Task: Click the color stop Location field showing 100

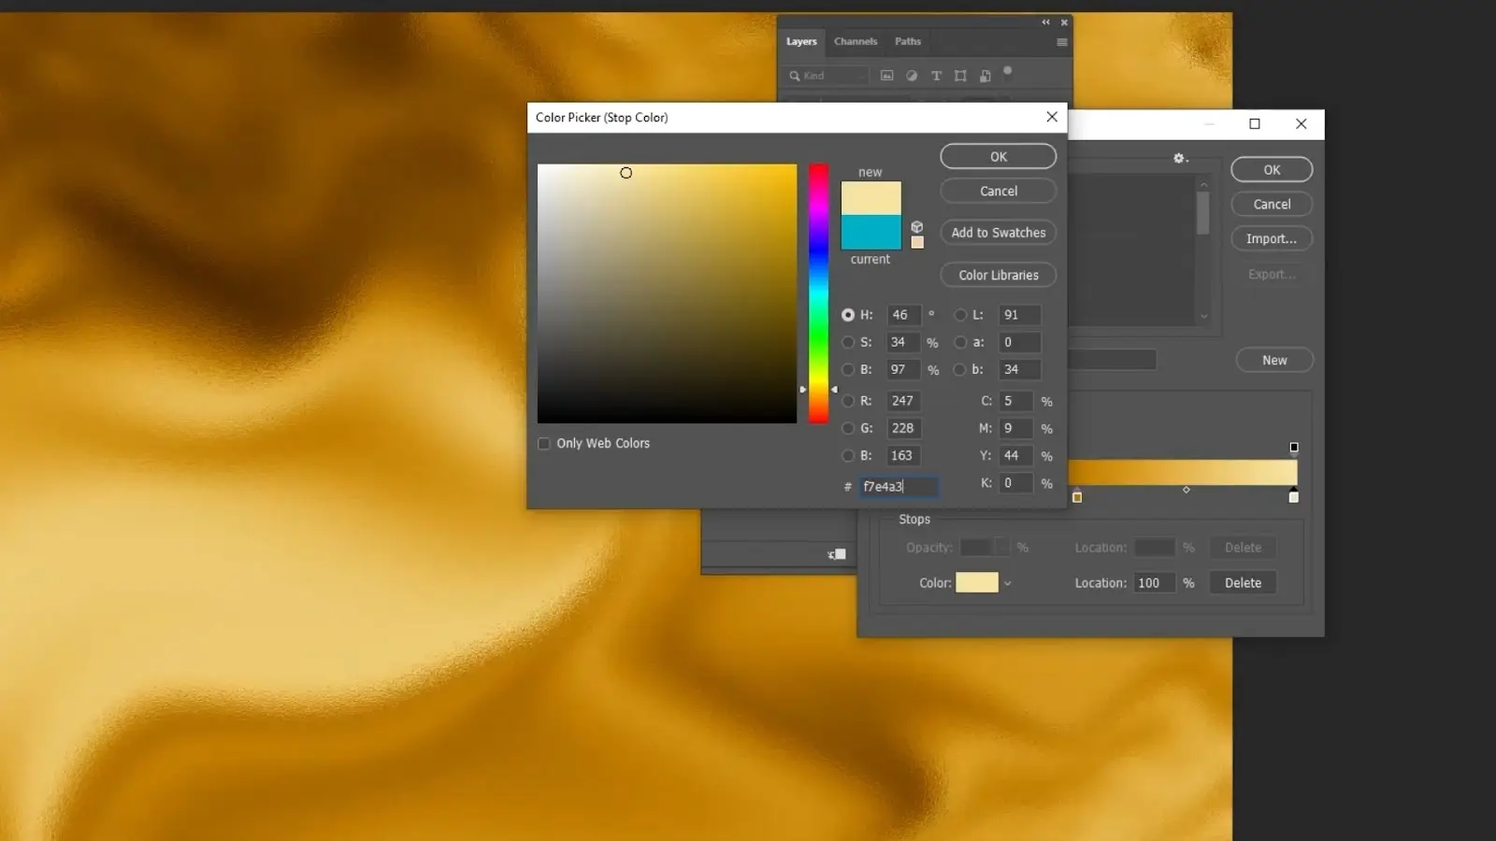Action: tap(1154, 583)
